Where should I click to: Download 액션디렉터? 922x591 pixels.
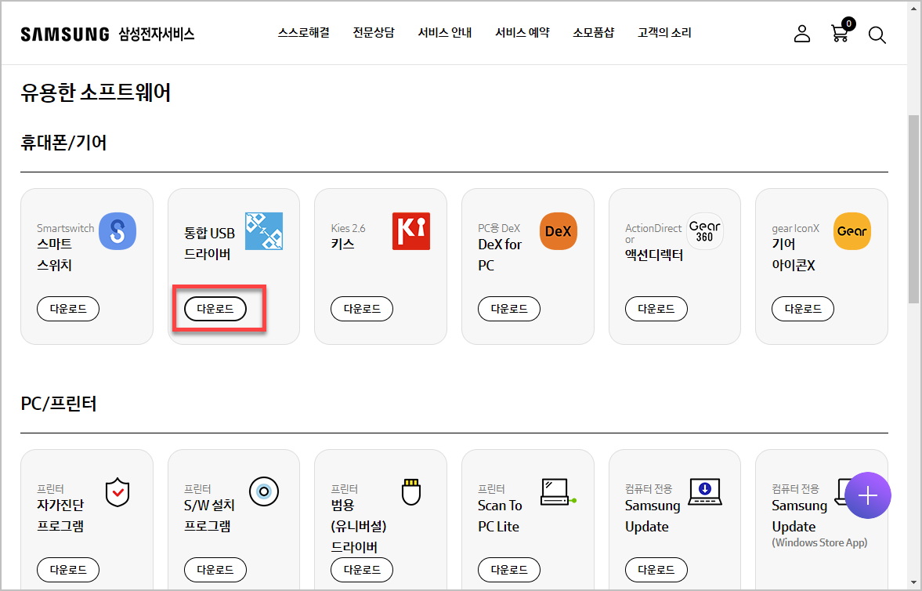(x=656, y=309)
